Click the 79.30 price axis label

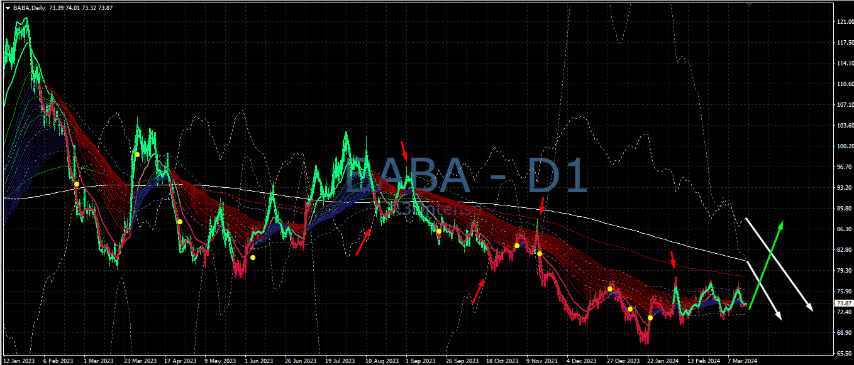pos(845,271)
